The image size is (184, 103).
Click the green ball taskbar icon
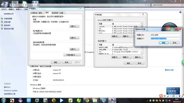point(79,100)
